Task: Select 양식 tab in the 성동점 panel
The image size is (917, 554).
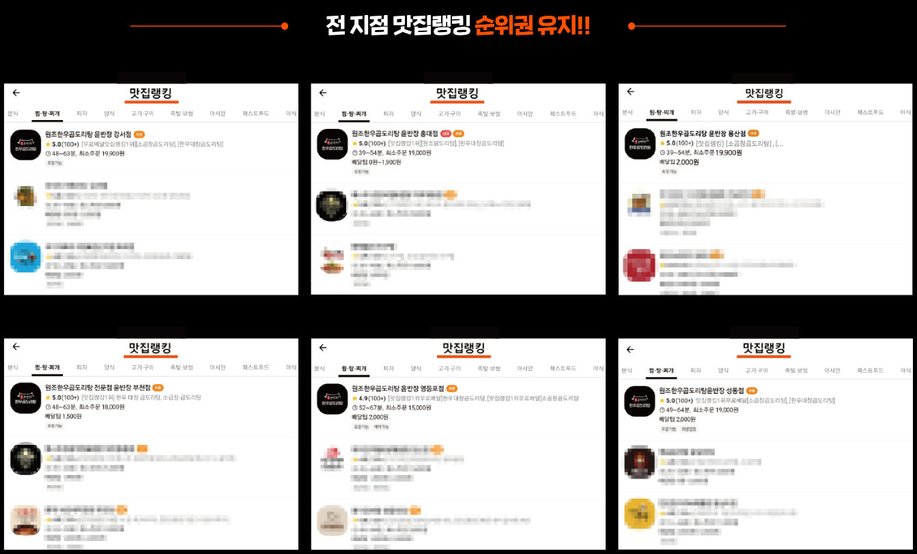Action: [x=724, y=370]
